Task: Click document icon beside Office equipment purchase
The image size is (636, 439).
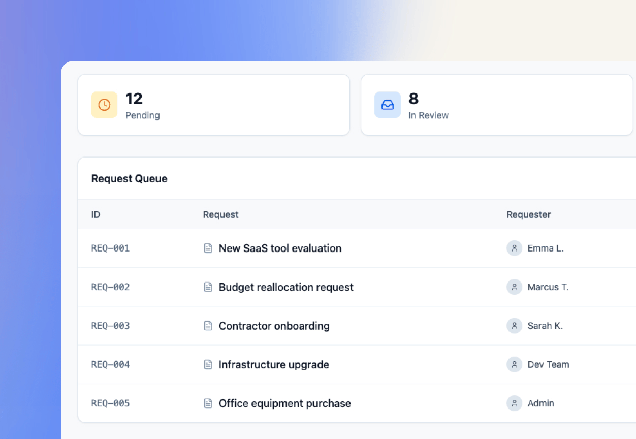Action: 208,403
